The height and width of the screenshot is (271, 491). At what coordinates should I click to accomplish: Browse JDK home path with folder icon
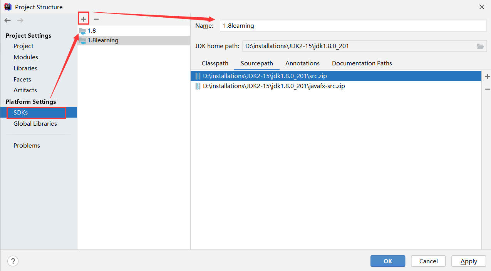pos(480,46)
